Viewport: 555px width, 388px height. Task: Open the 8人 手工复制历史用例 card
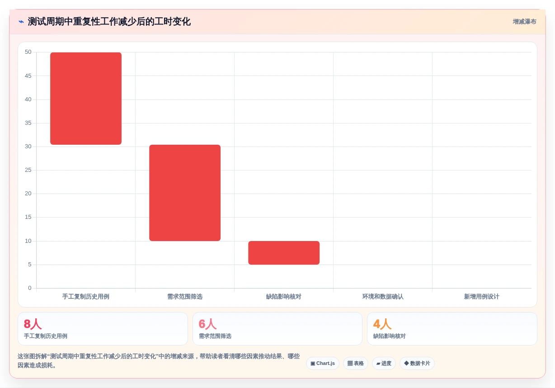[x=103, y=329]
